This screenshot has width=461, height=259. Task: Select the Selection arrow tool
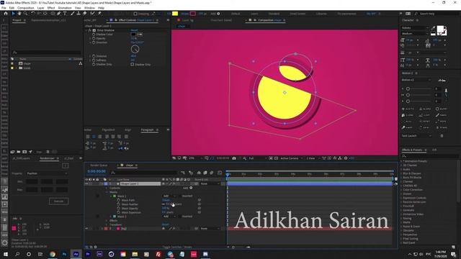coord(14,14)
